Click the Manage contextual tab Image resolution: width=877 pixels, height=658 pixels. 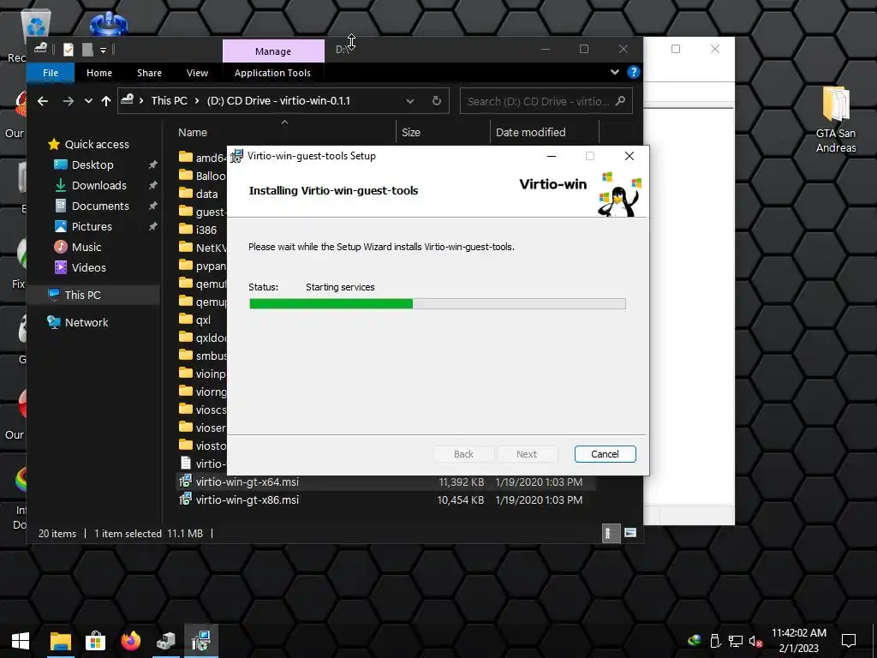point(273,51)
